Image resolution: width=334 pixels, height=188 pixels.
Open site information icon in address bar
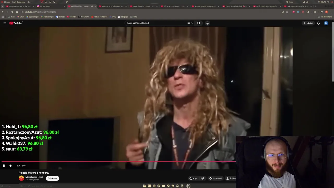[x=22, y=12]
